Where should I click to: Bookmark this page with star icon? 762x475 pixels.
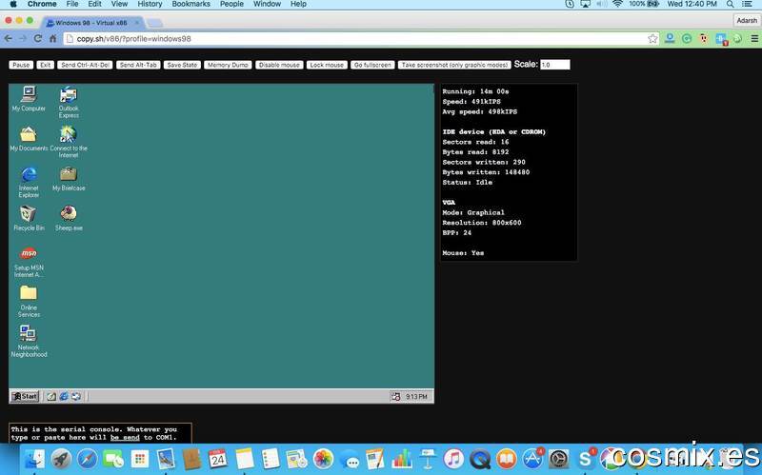pos(652,38)
